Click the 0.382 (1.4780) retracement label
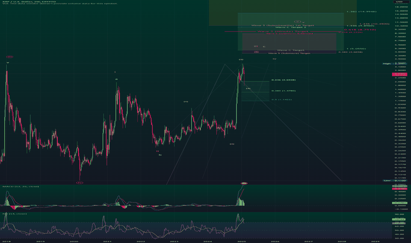Image resolution: width=411 pixels, height=243 pixels. pos(284,91)
